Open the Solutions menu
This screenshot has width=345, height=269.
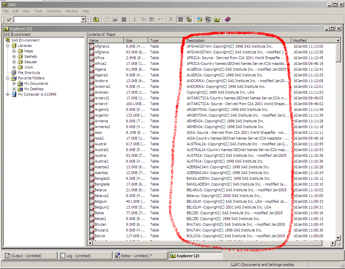click(54, 11)
